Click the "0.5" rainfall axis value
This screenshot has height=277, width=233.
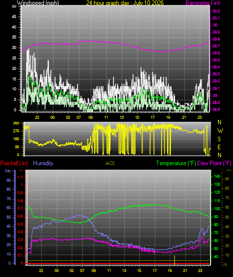point(20,224)
